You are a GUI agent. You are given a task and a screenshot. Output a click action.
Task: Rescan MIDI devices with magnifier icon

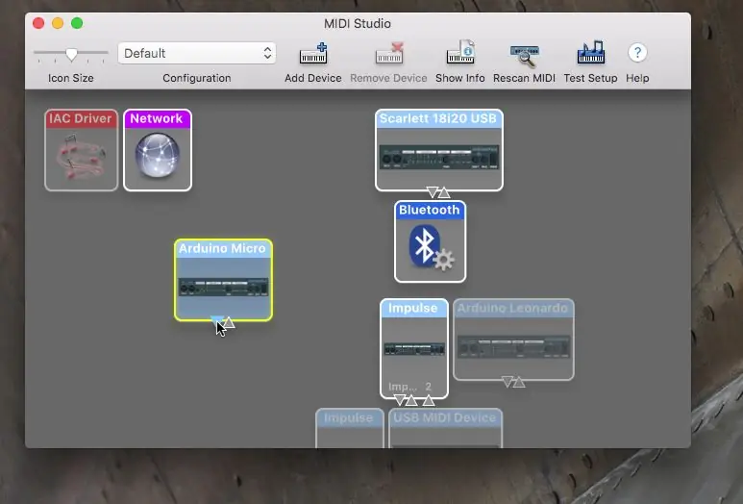[524, 56]
